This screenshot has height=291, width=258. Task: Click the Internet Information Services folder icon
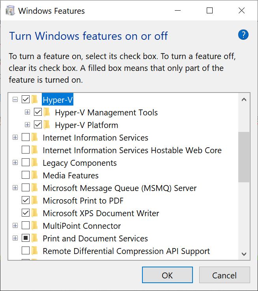pos(34,137)
